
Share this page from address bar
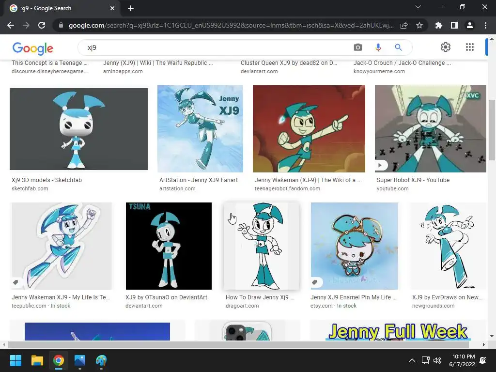[x=404, y=25]
